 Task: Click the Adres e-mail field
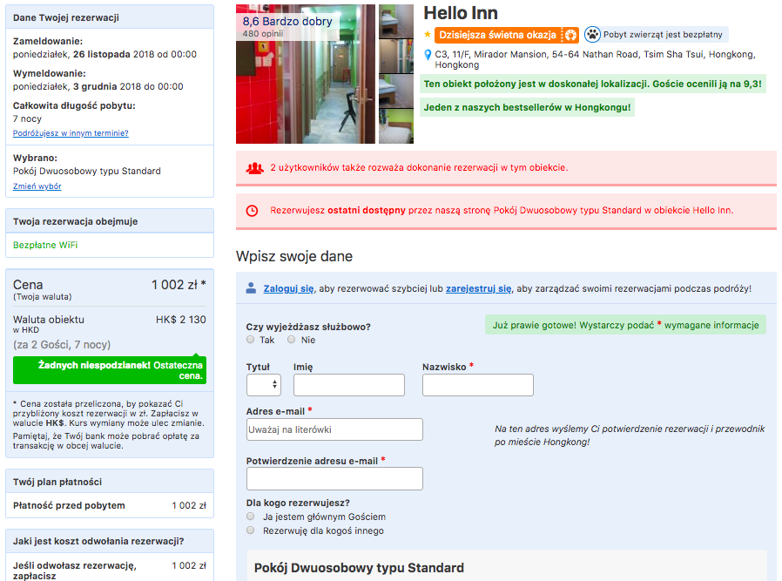(334, 429)
